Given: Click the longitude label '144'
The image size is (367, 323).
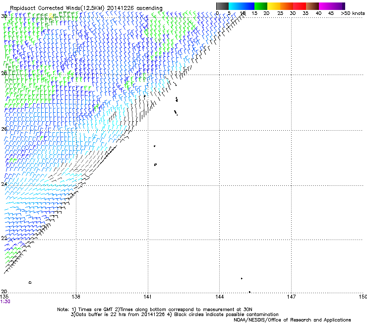Looking at the screenshot, I should pos(219,297).
